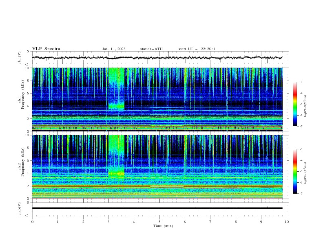The image size is (323, 249).
Task: Click time axis tick label "9"
Action: [x=261, y=222]
